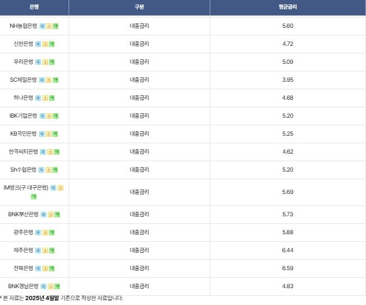
Task: Click the 은행 column header
Action: (34, 7)
